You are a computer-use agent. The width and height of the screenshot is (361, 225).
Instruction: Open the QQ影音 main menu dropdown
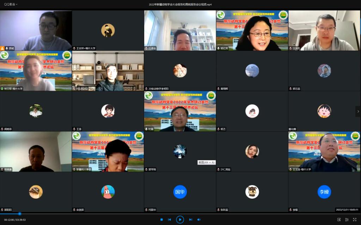pos(11,4)
